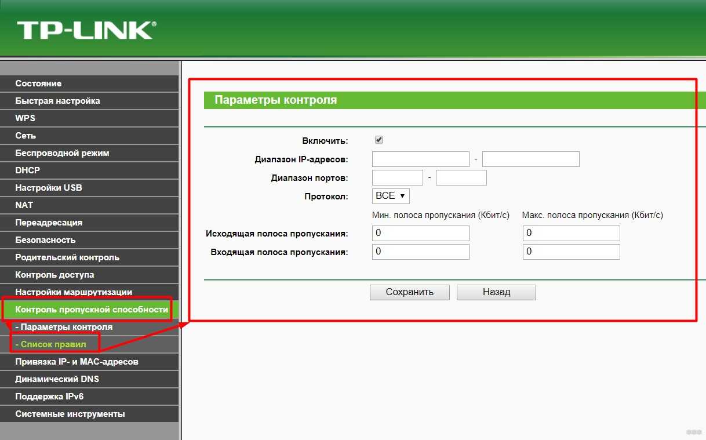This screenshot has height=440, width=706.
Task: Go to the Безопасность section
Action: point(89,240)
